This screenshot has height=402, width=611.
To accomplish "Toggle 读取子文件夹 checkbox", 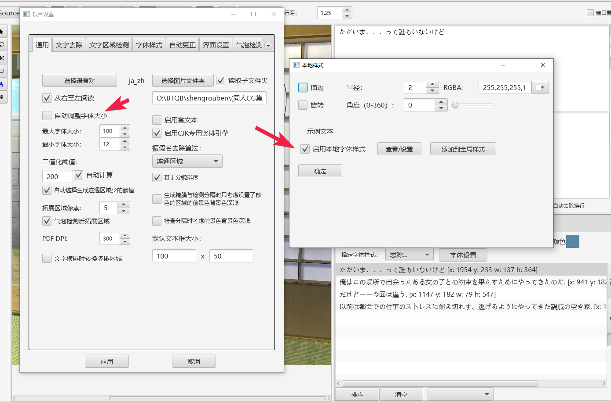I will pos(221,80).
